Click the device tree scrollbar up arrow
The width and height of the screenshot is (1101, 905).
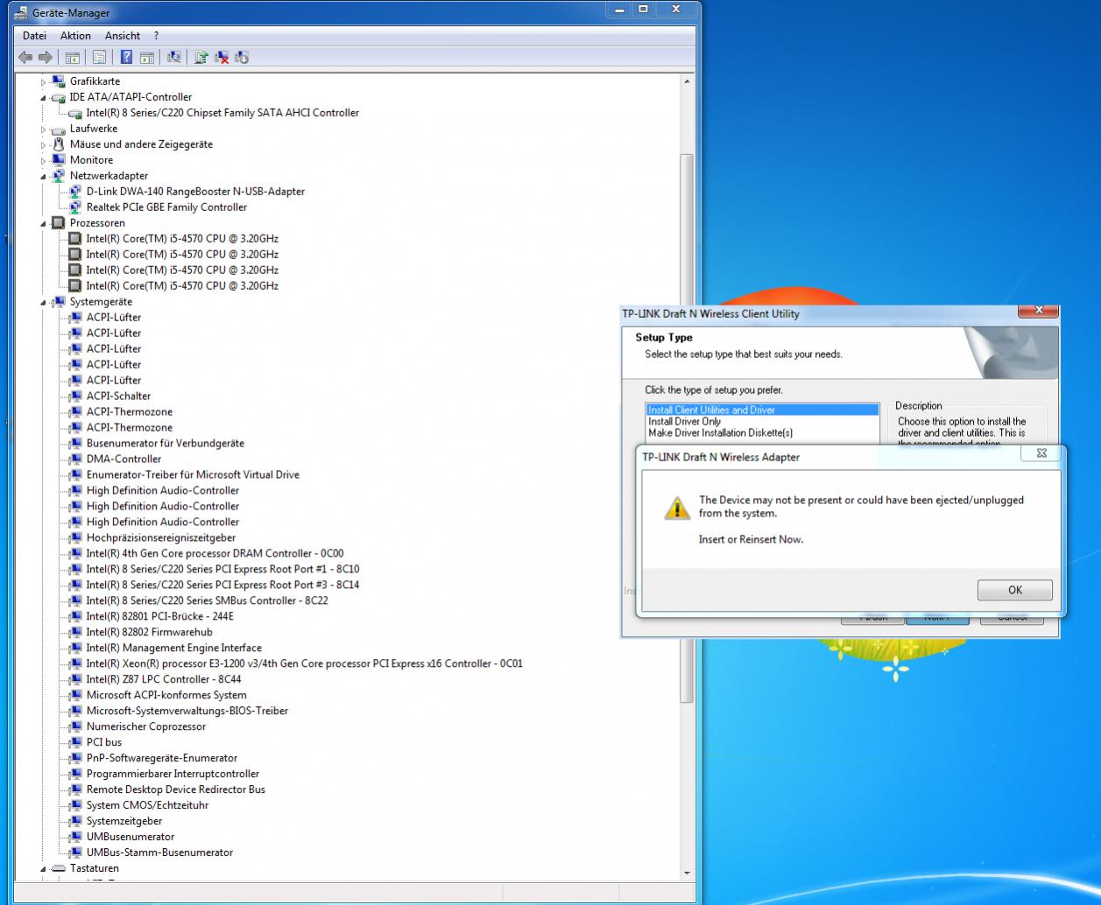point(687,81)
